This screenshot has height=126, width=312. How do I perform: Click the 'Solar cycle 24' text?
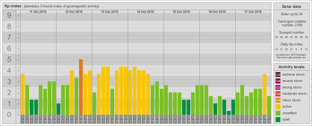[x=291, y=14]
